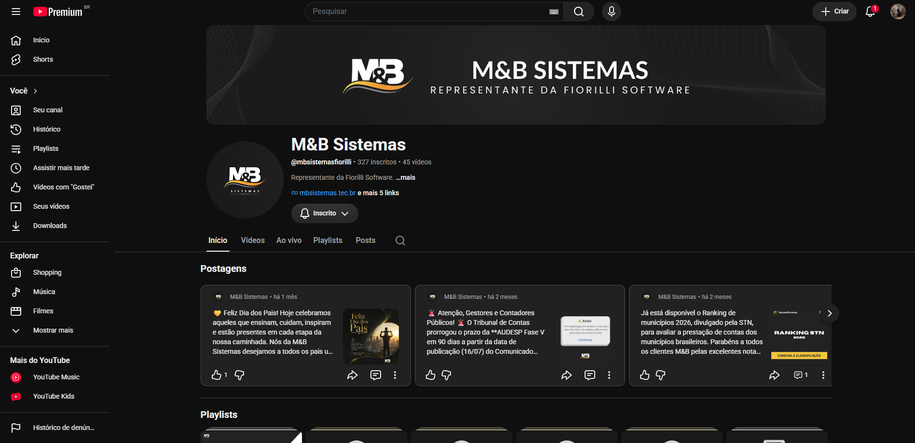Share the Feliz Dia dos Pais post
Image resolution: width=915 pixels, height=443 pixels.
coord(353,375)
